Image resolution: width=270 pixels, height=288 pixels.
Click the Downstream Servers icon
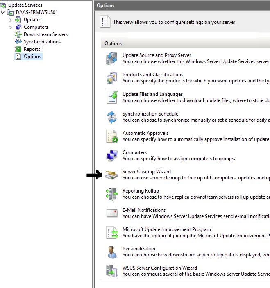coord(18,34)
